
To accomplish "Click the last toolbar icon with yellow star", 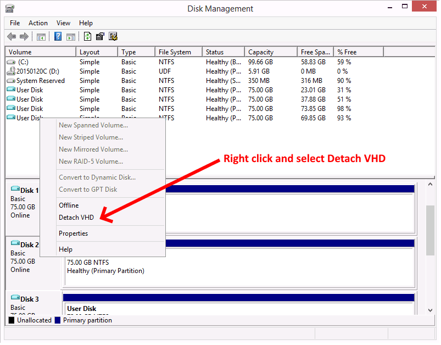I will (x=113, y=36).
